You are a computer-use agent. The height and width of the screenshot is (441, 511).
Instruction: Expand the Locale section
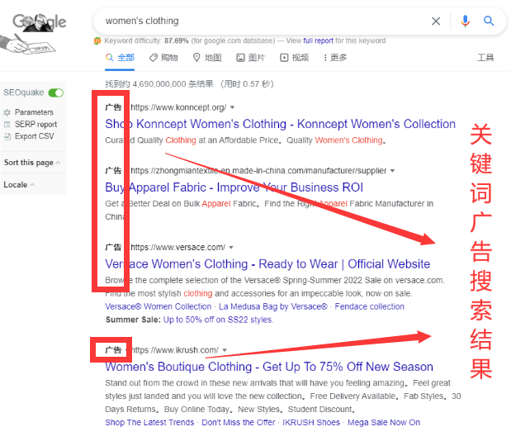pyautogui.click(x=19, y=184)
